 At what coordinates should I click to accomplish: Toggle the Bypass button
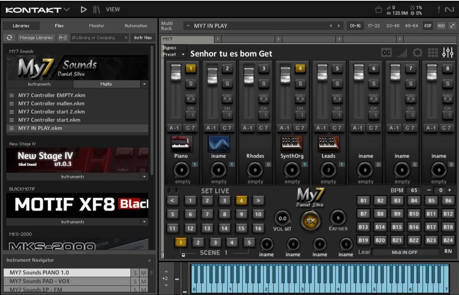tap(174, 48)
